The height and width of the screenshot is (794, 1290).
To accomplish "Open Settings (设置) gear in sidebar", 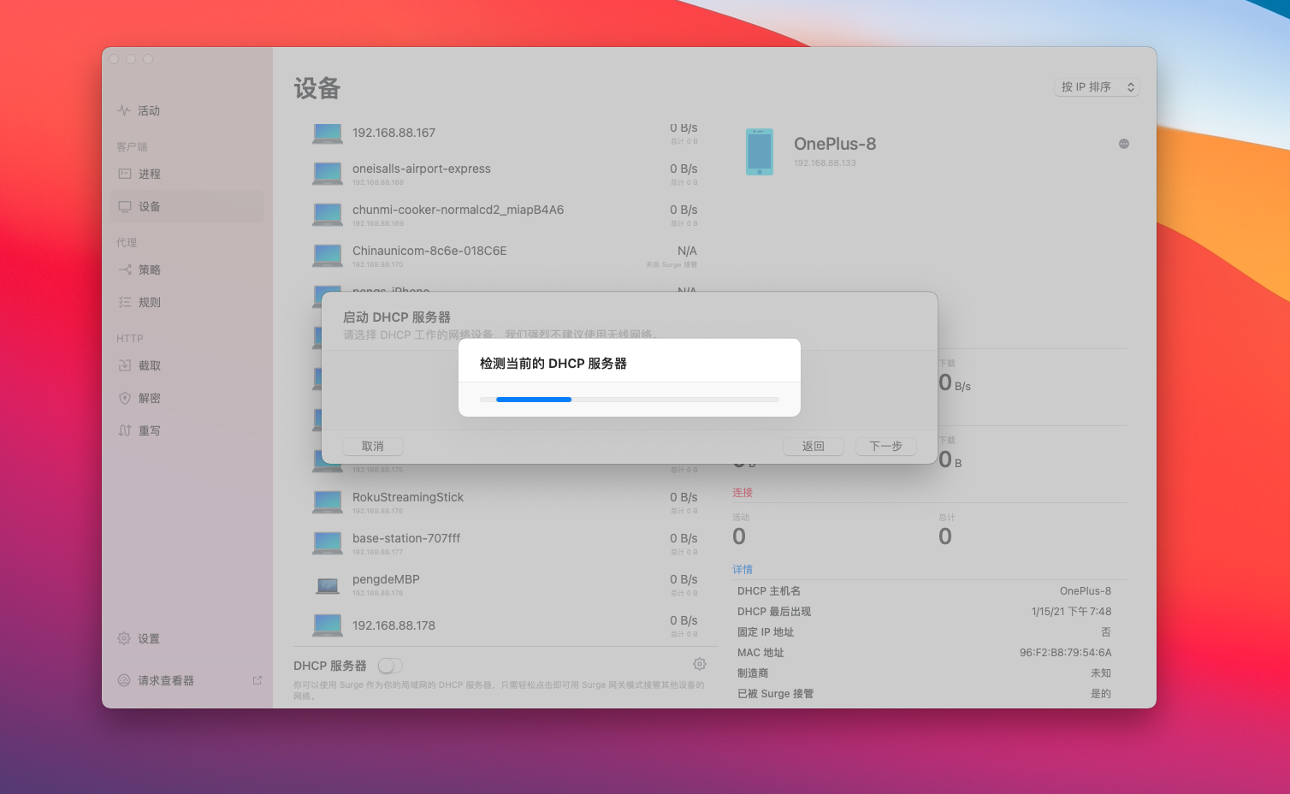I will [x=125, y=638].
